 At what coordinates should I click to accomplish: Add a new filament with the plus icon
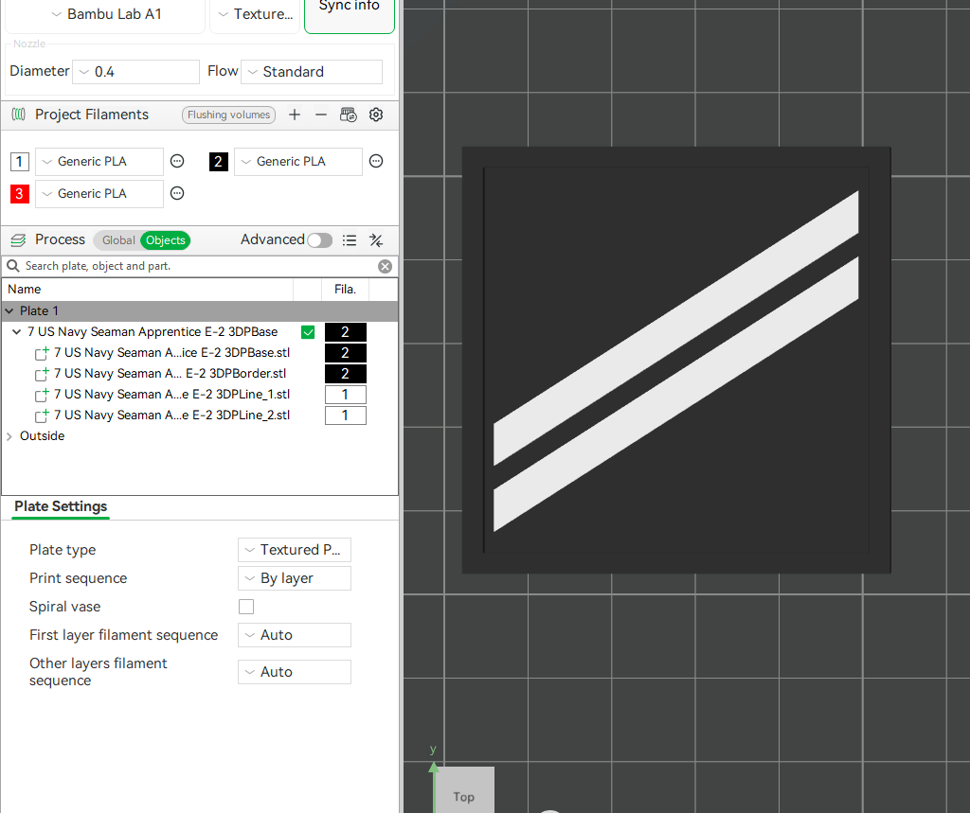point(294,114)
